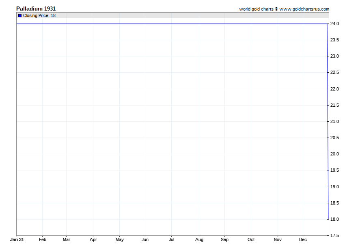The width and height of the screenshot is (345, 250).
Task: Click the 23.0 y-axis value
Action: point(335,56)
